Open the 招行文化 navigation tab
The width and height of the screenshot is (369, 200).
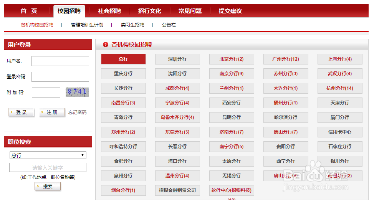point(150,11)
